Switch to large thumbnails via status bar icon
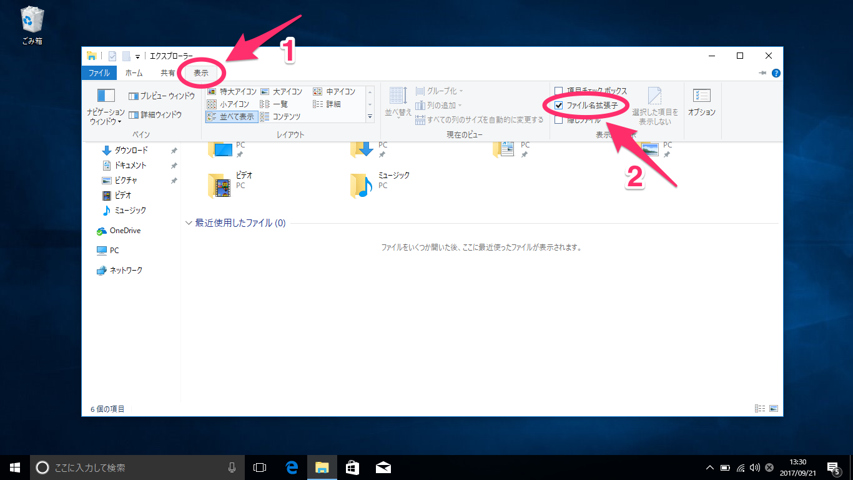 [774, 407]
